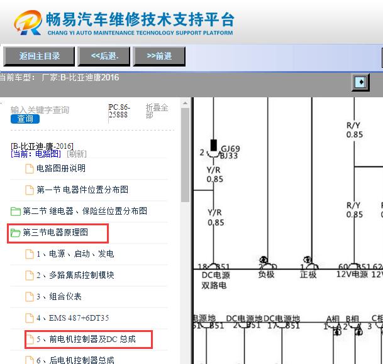Click the page icon beside 3、组合仪表

30,297
